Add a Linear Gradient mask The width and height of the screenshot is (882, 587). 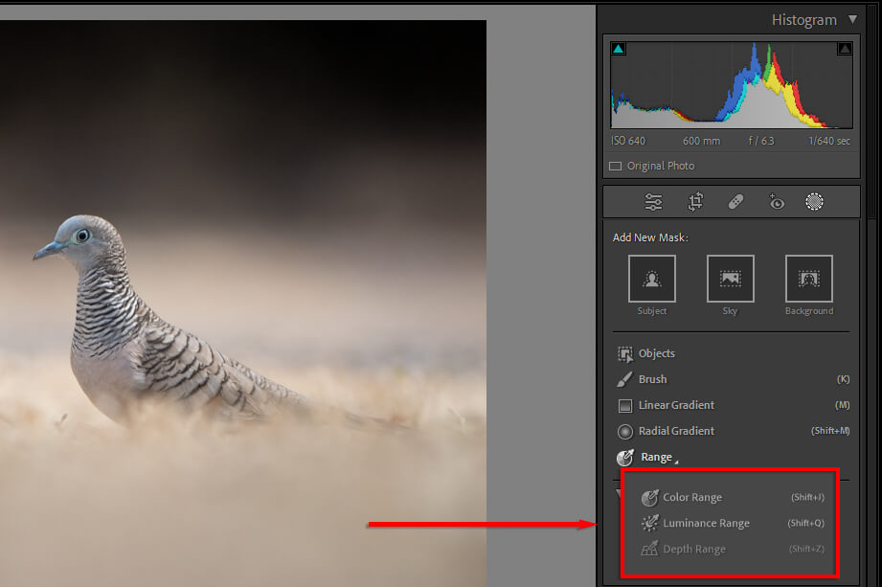pyautogui.click(x=676, y=406)
